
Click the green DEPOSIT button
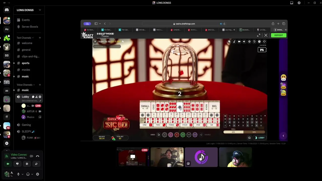tap(278, 35)
